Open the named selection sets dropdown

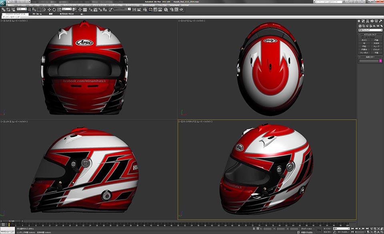[122, 9]
